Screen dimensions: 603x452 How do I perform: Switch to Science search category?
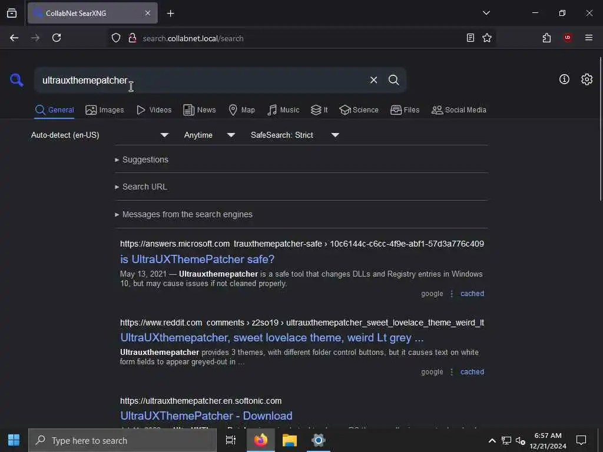pos(359,110)
